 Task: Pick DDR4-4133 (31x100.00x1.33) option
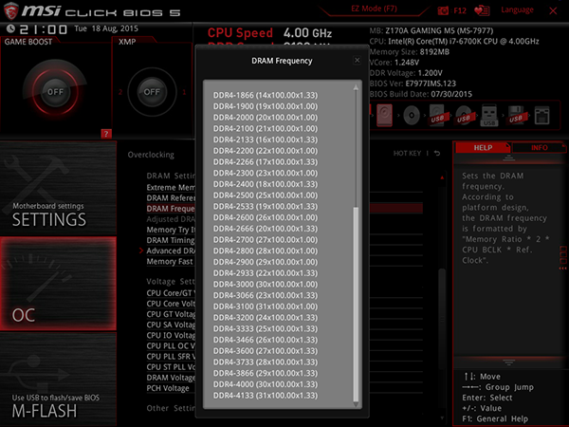pyautogui.click(x=266, y=396)
